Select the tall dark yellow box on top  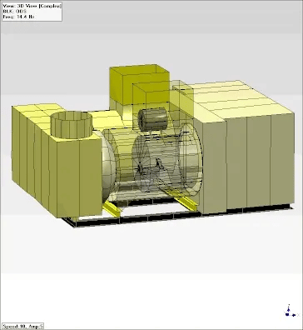139,85
